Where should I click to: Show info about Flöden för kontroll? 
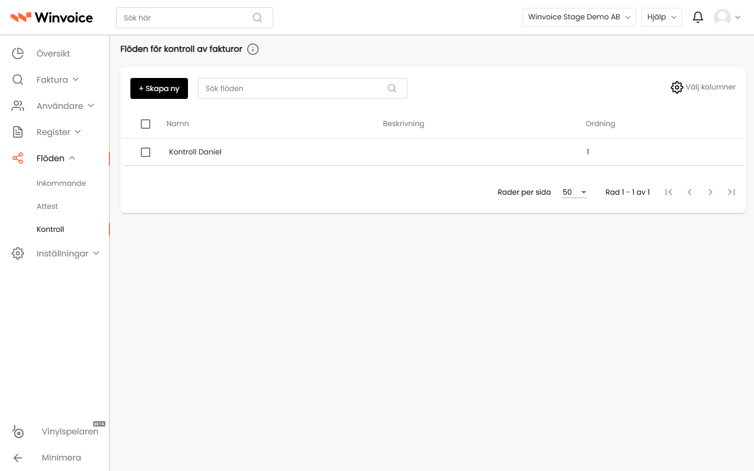tap(253, 49)
